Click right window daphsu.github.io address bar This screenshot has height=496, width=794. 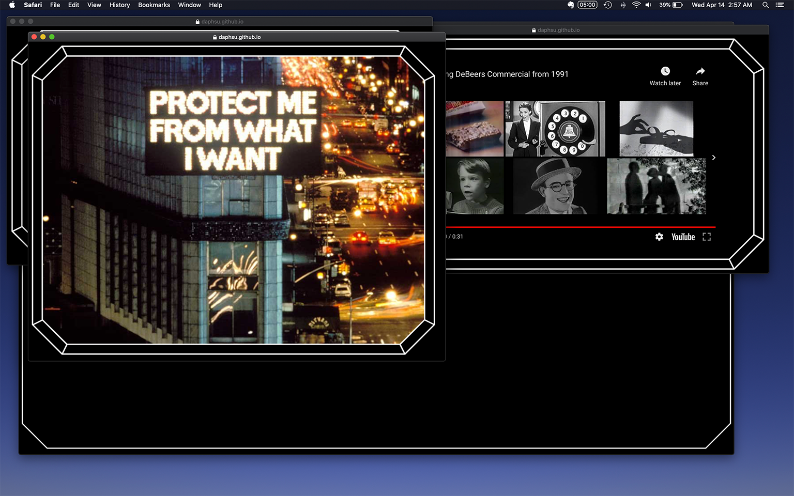point(556,30)
